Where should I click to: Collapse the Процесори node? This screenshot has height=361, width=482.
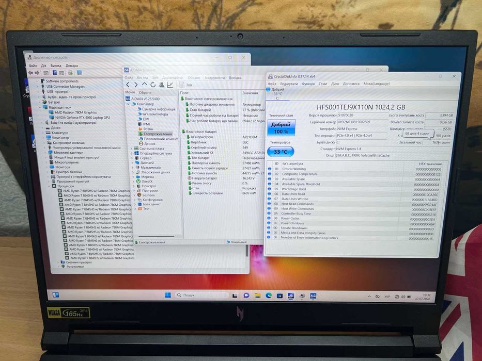[50, 186]
